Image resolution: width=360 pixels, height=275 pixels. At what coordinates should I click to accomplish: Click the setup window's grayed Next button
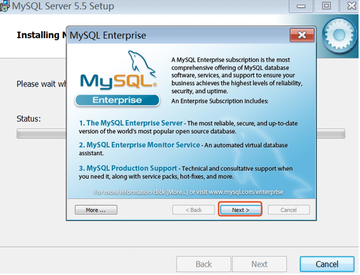point(259,264)
